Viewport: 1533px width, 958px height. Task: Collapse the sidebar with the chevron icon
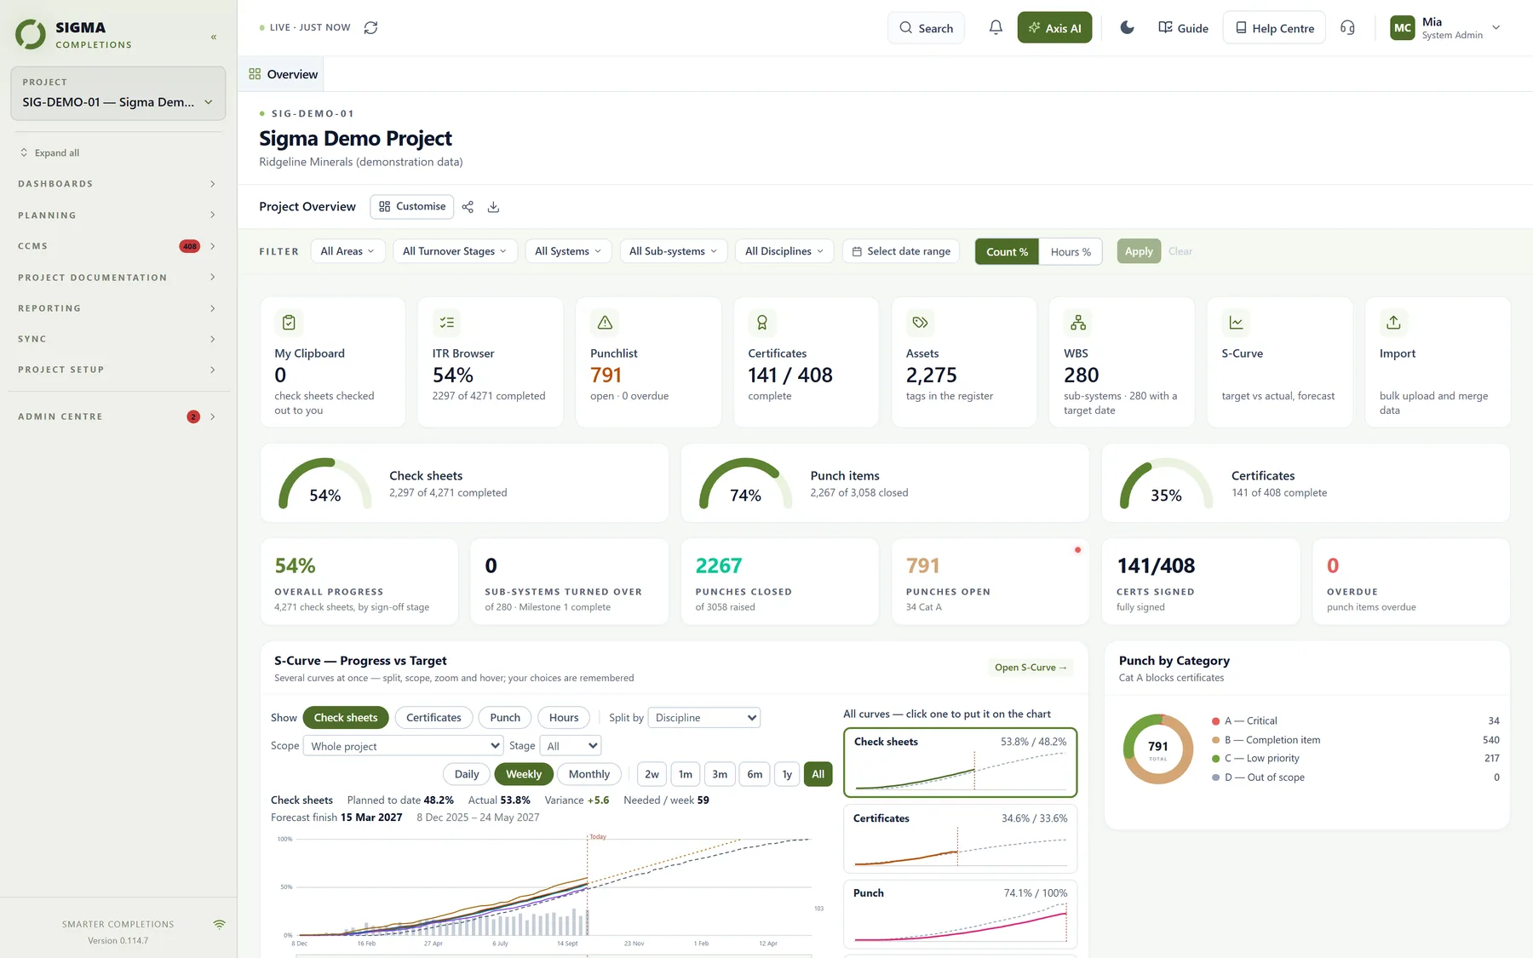click(214, 37)
